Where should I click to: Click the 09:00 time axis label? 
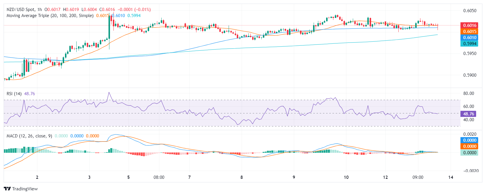[418, 177]
